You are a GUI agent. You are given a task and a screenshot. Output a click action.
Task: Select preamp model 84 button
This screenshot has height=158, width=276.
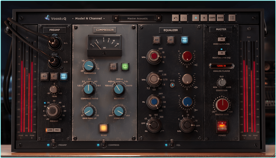(x=44, y=76)
